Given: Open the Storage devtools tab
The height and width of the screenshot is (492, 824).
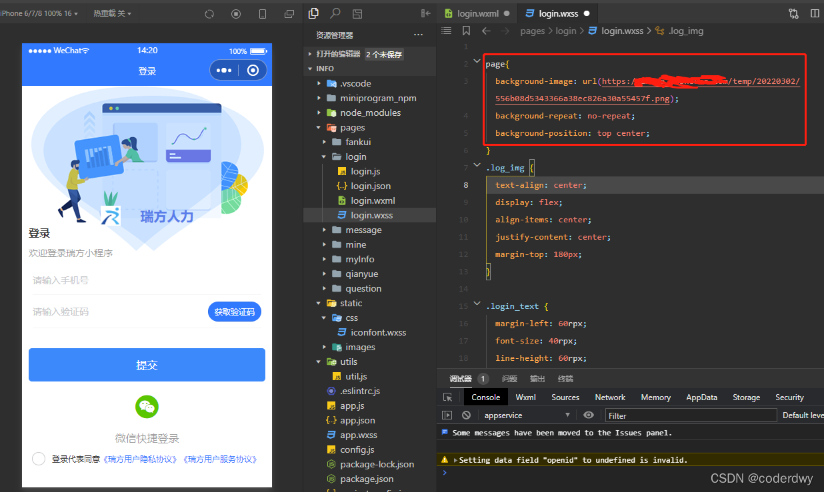Looking at the screenshot, I should coord(746,397).
